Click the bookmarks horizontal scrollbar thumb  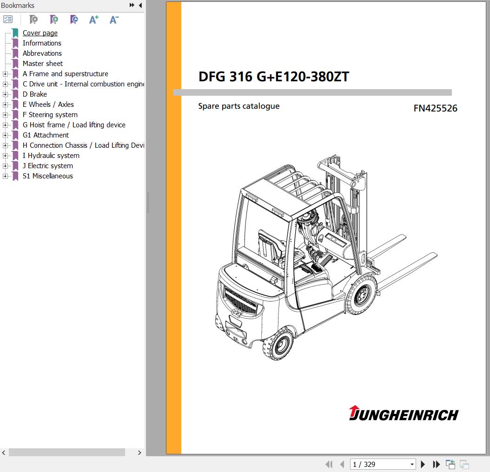[67, 452]
